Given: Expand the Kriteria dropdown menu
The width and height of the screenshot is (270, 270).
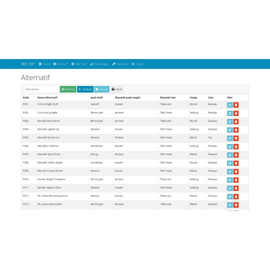Looking at the screenshot, I should (61, 64).
